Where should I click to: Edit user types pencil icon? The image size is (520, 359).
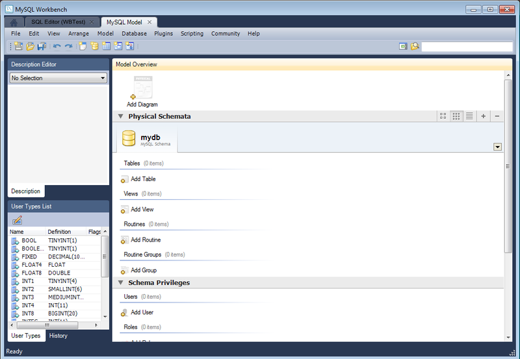click(18, 220)
